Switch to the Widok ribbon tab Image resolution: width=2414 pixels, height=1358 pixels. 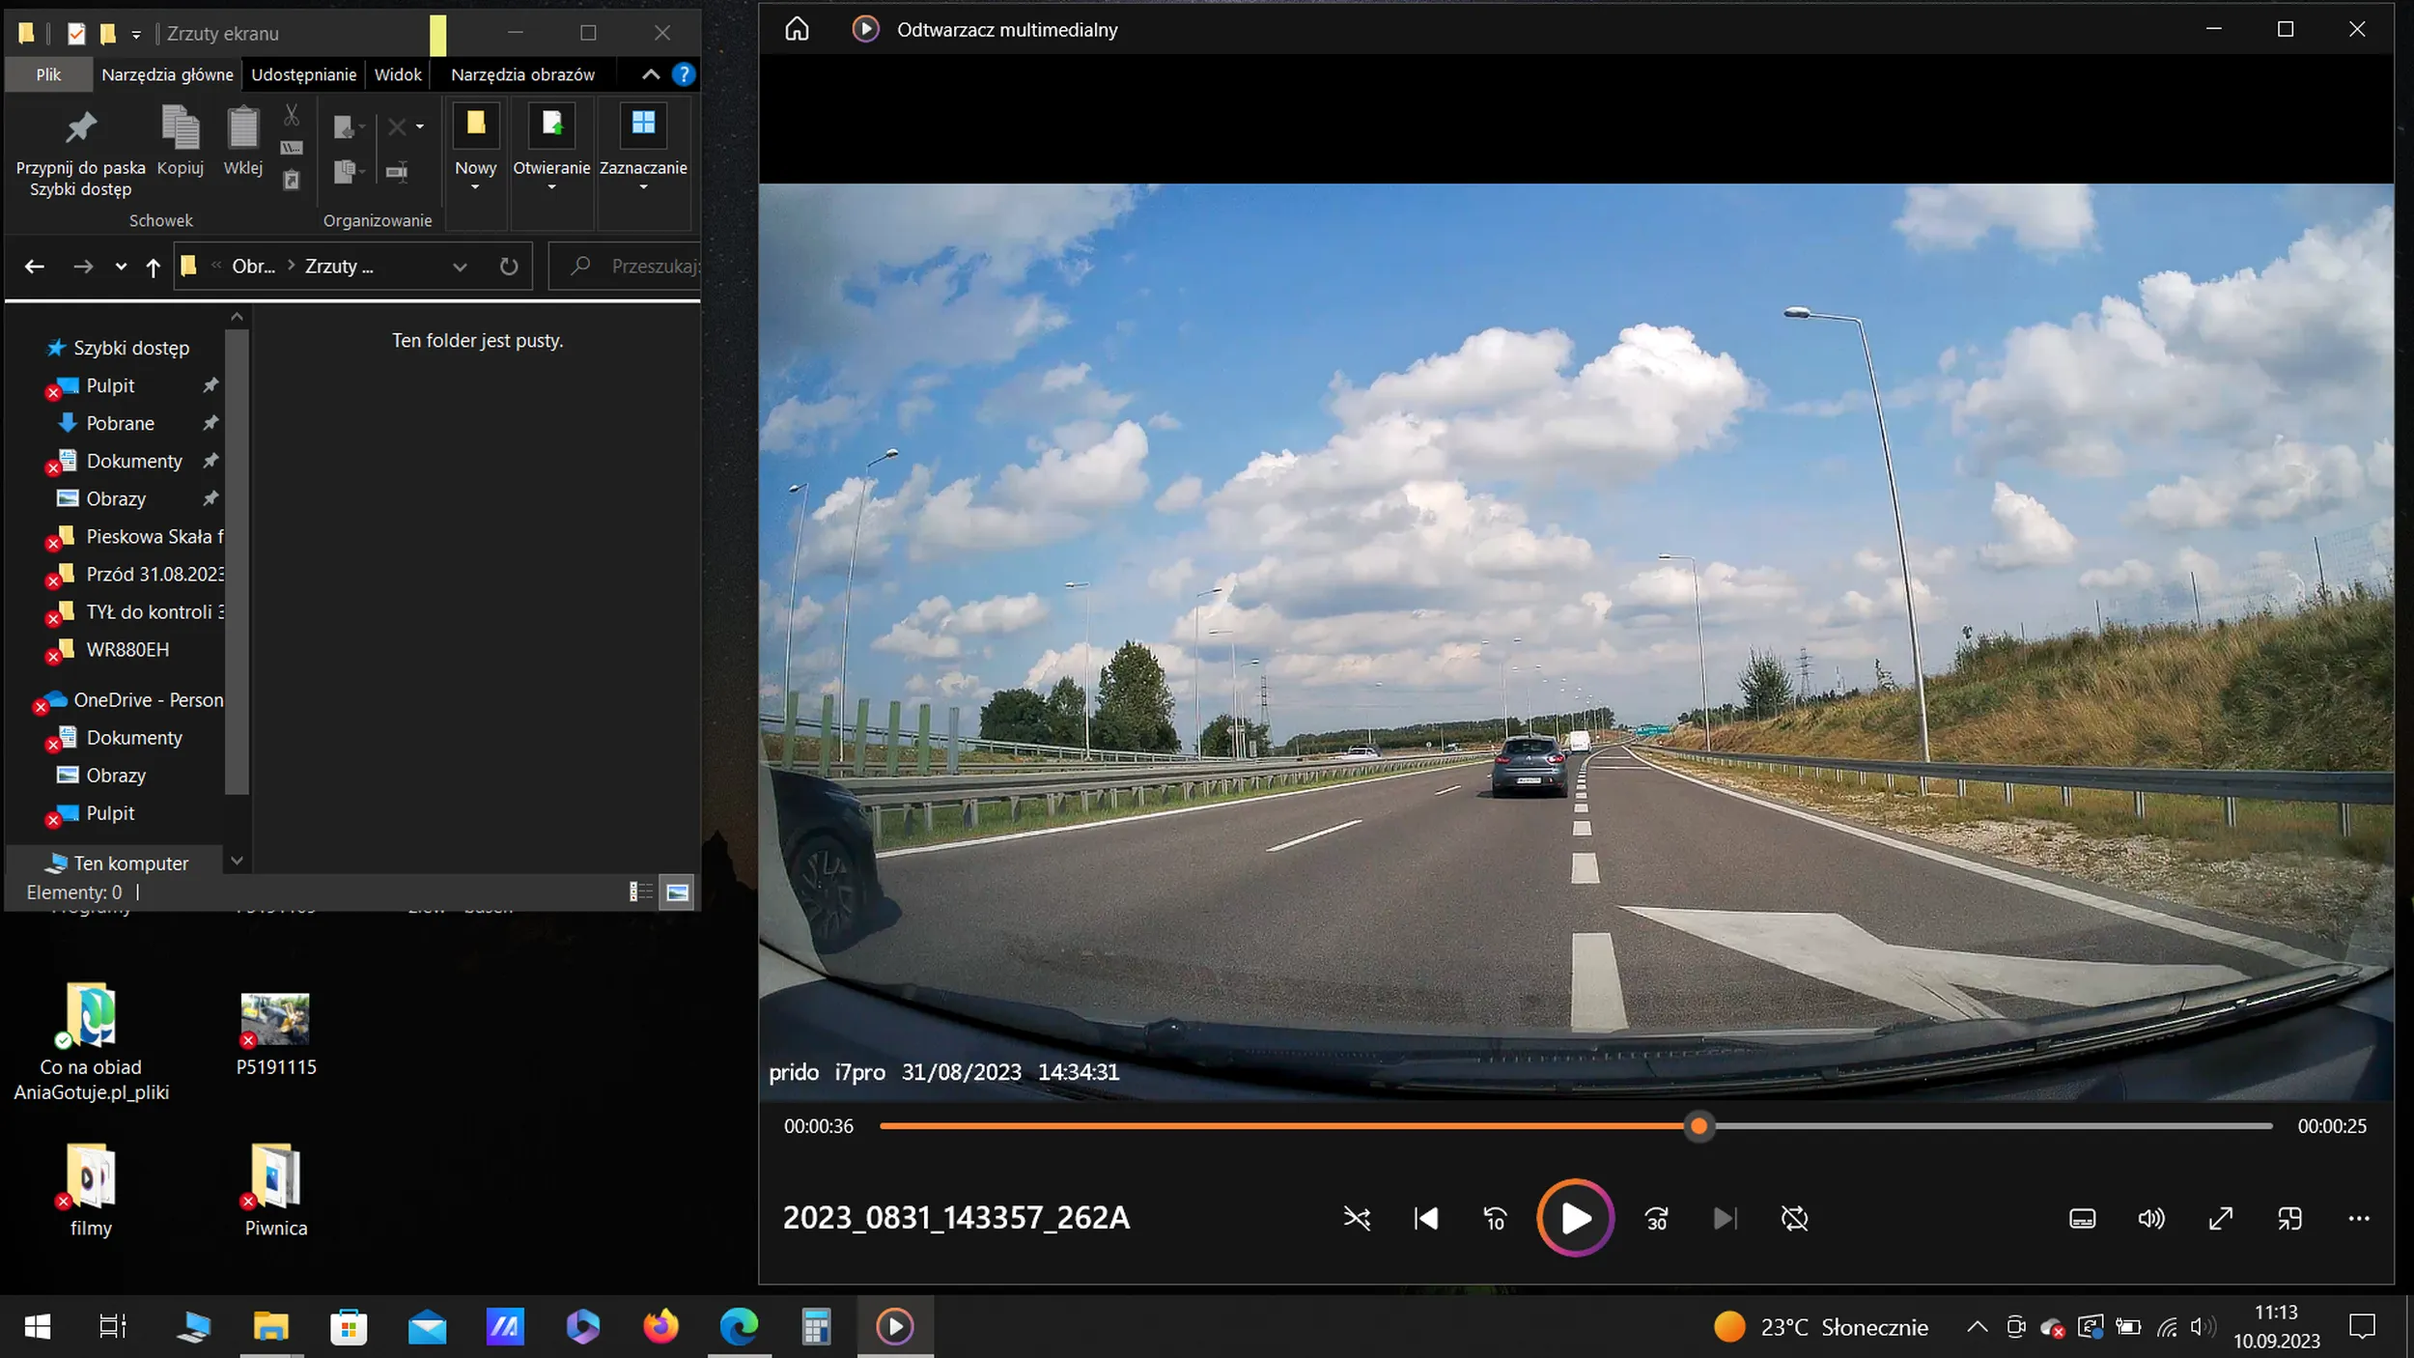(x=397, y=73)
